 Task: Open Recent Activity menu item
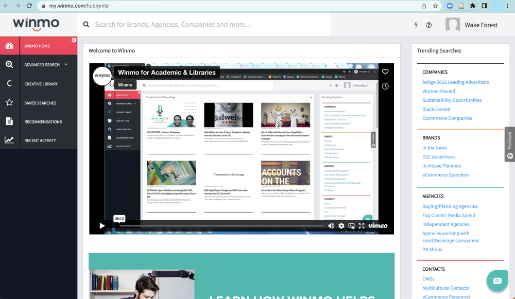pyautogui.click(x=40, y=140)
